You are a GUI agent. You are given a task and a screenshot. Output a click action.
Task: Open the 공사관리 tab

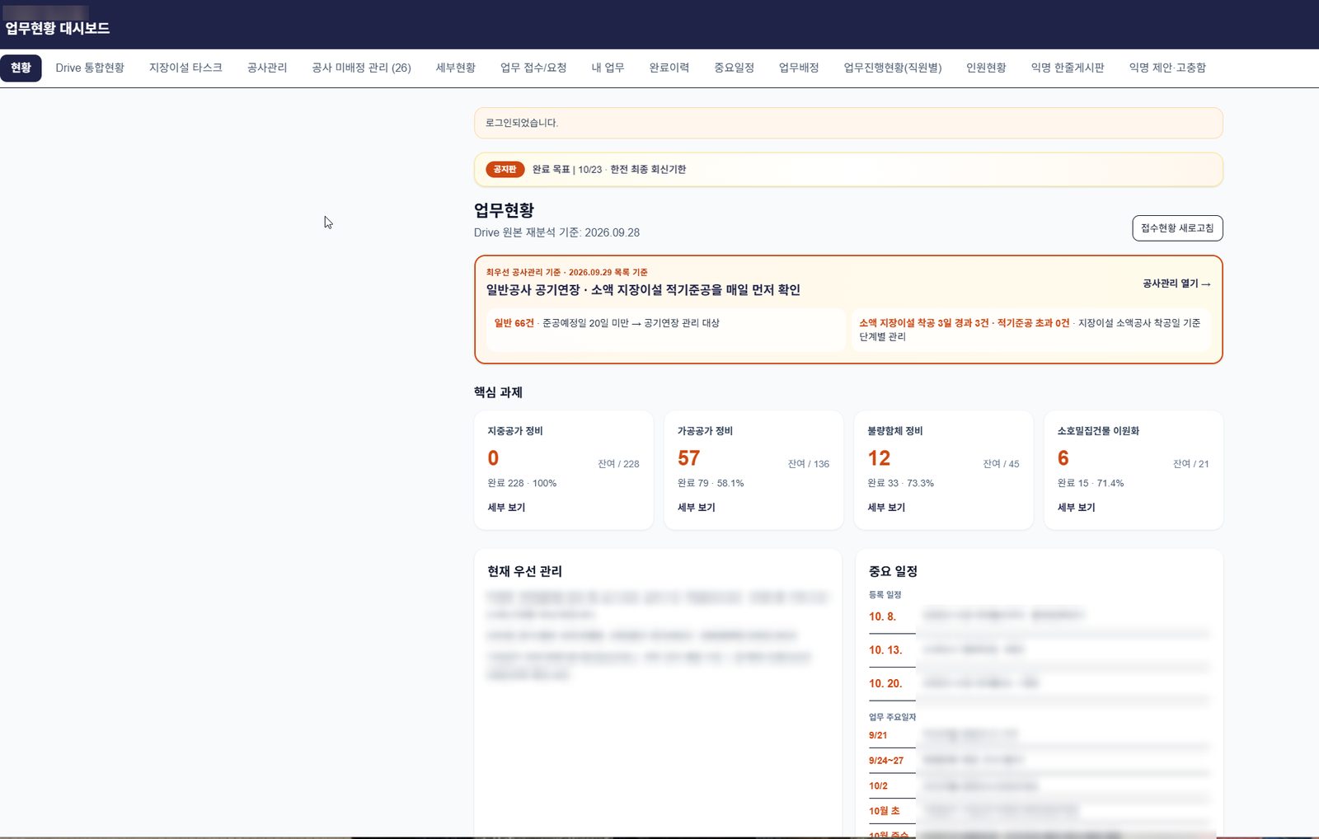pyautogui.click(x=267, y=68)
